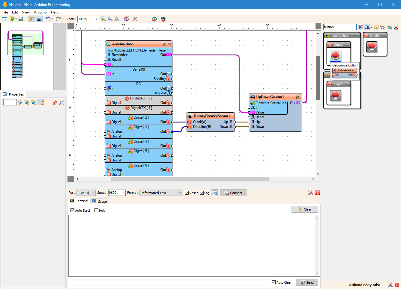Click the upload to Arduino board icon
Image resolution: width=401 pixels, height=289 pixels.
tap(163, 19)
